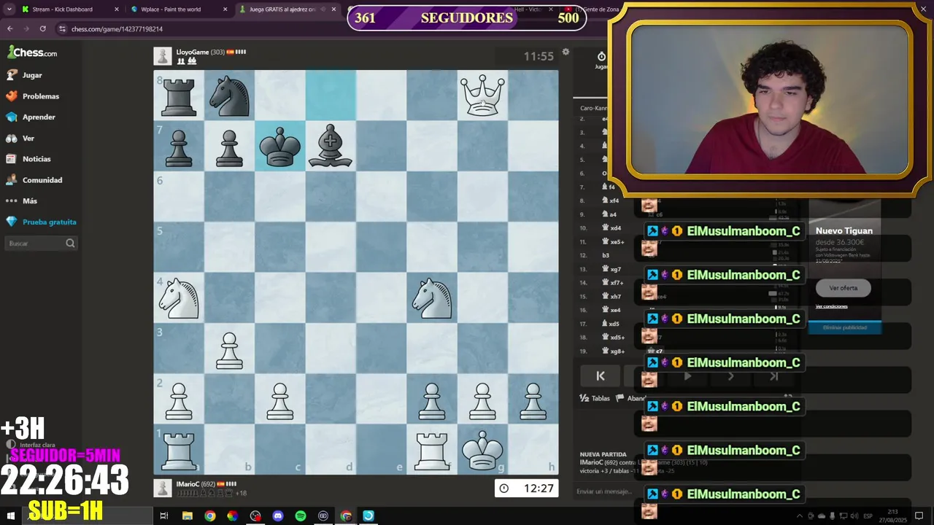
Task: Select the white queen on g8
Action: (482, 95)
